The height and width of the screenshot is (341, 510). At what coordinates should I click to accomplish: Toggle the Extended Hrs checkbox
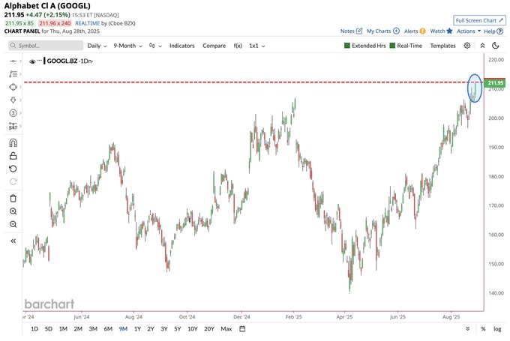[347, 46]
